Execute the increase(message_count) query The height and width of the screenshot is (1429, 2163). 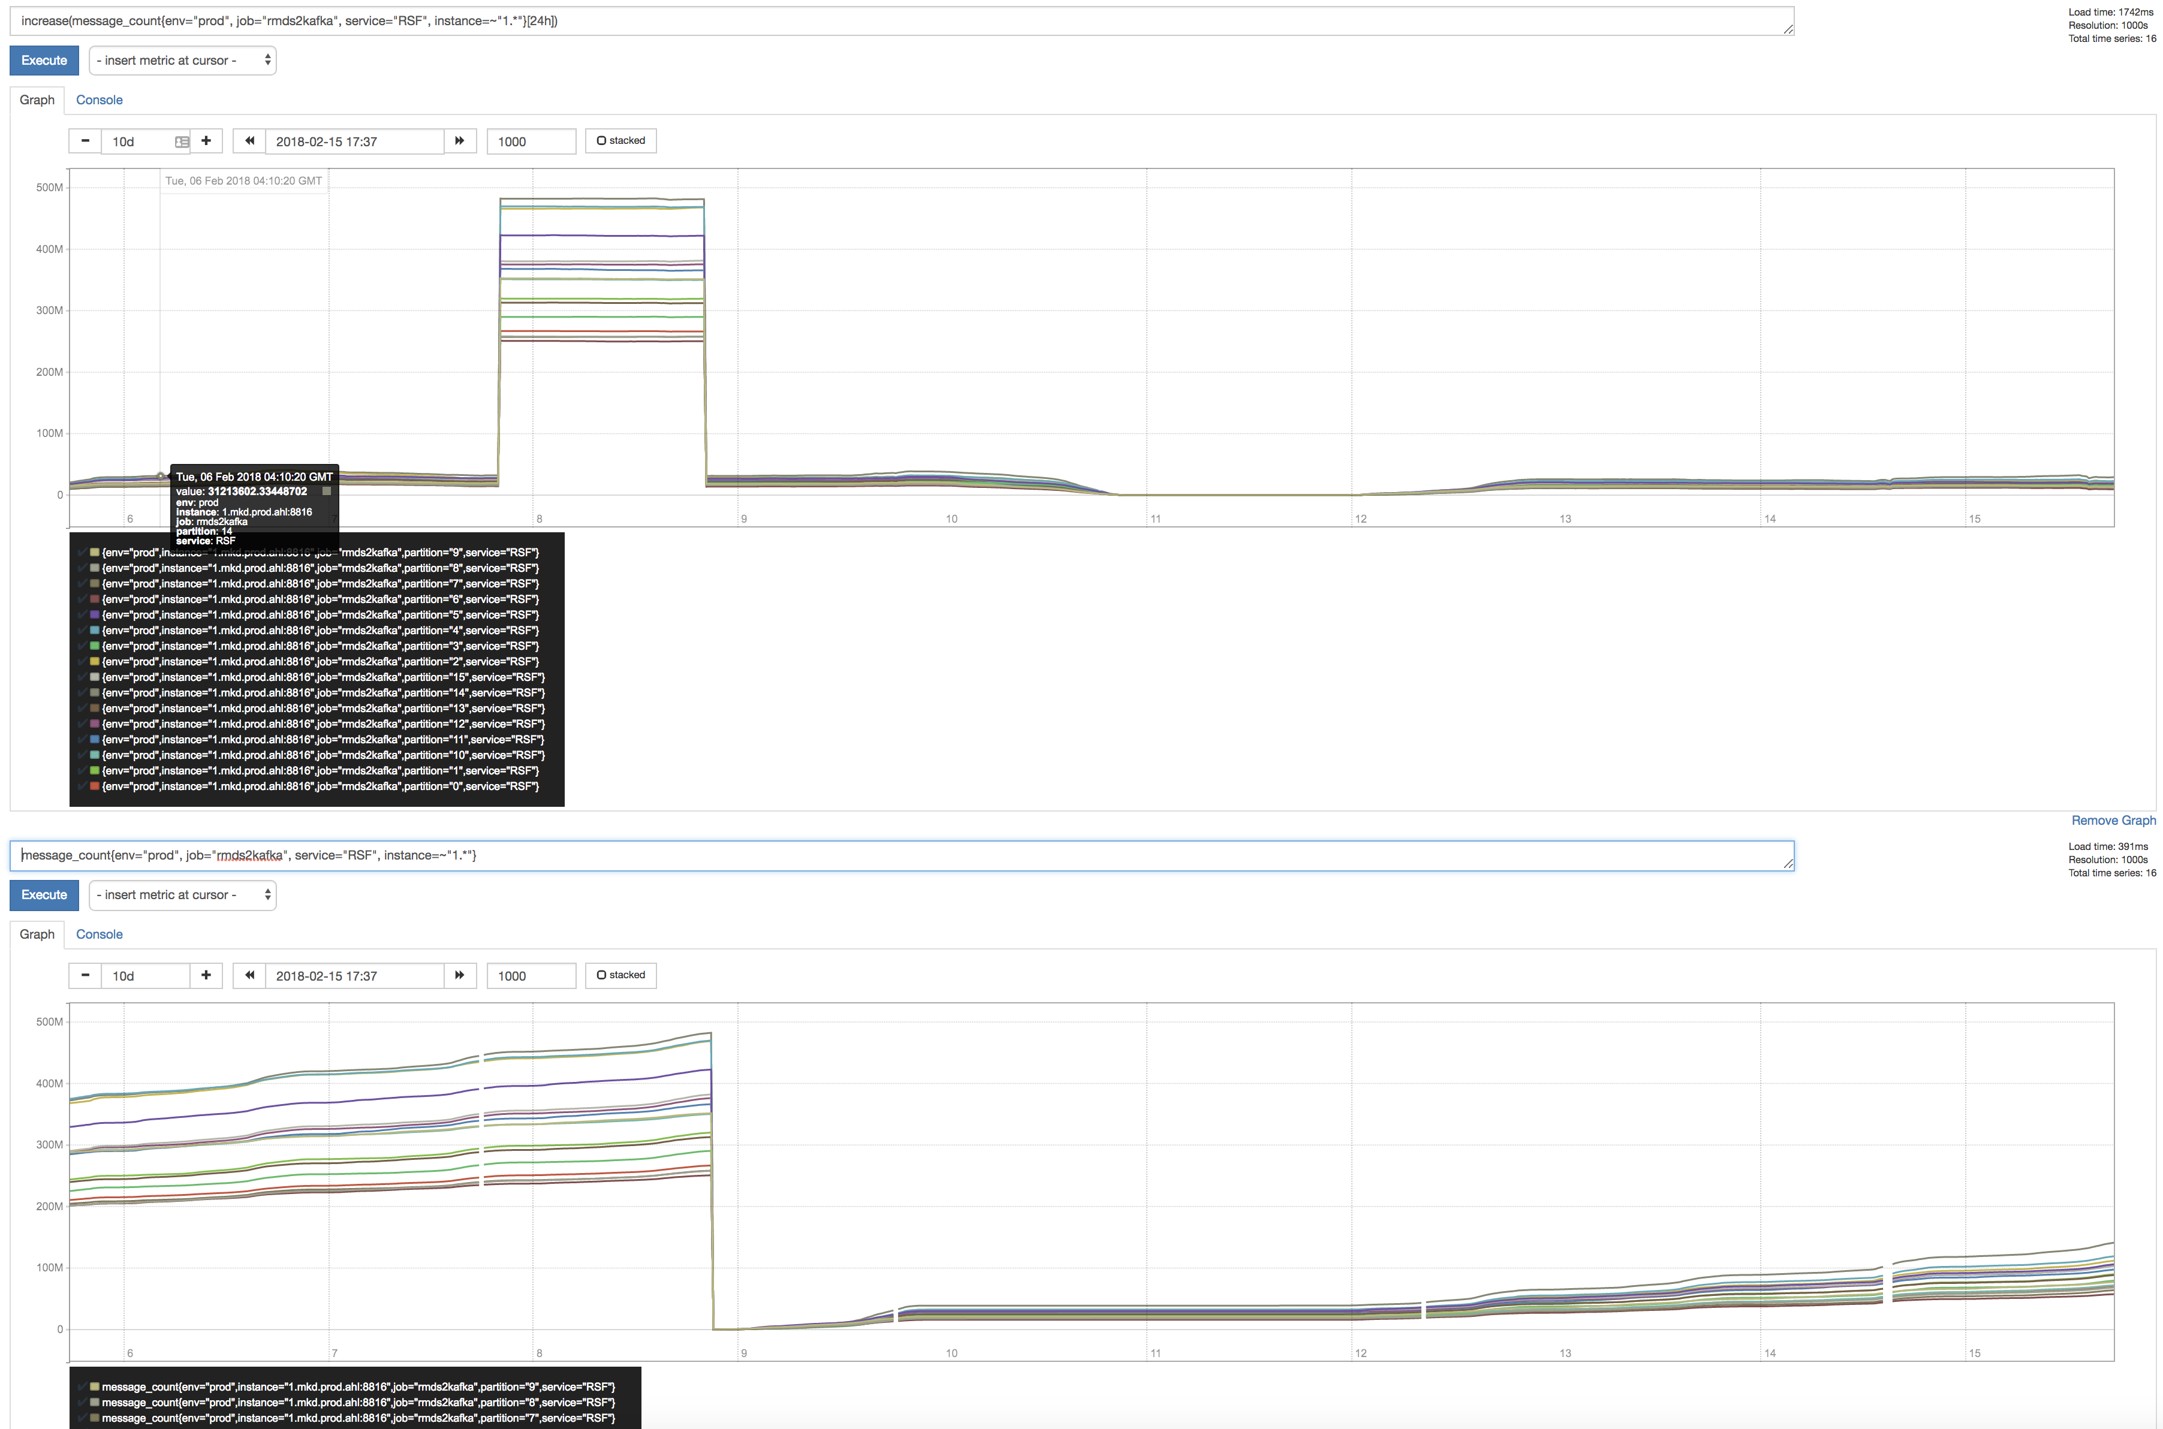click(x=44, y=60)
